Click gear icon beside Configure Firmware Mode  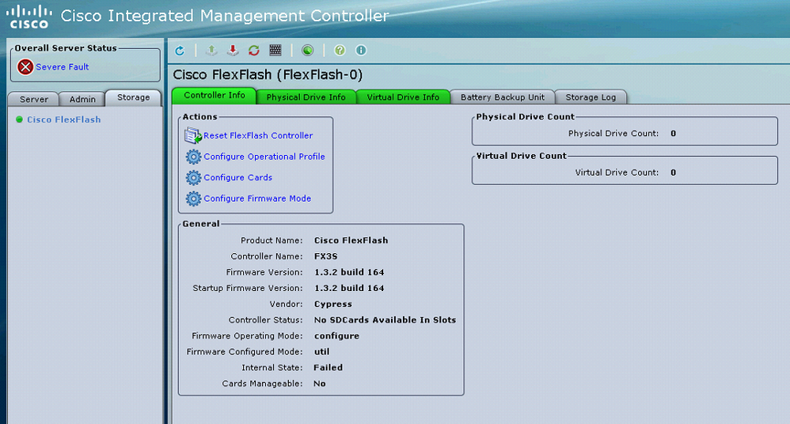(x=193, y=199)
